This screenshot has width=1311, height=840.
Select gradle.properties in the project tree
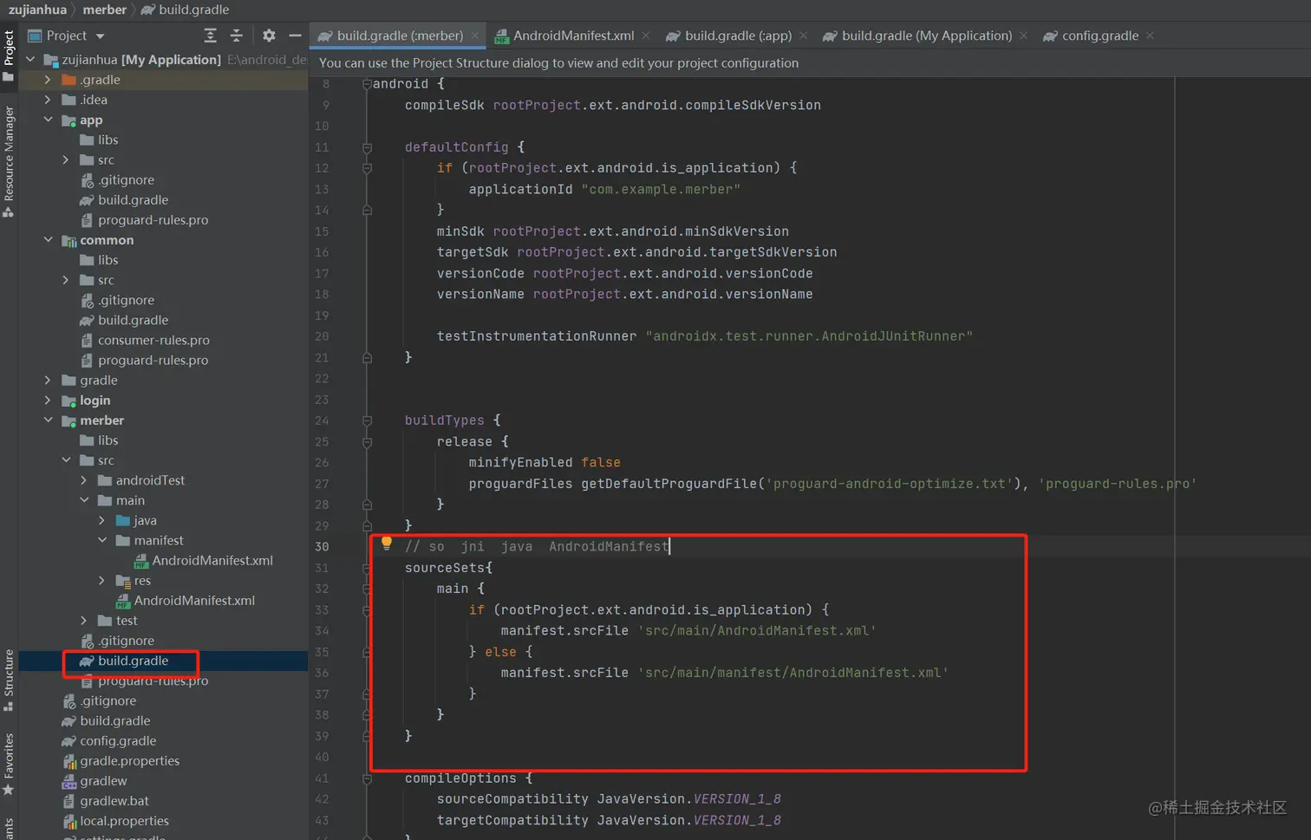tap(129, 760)
